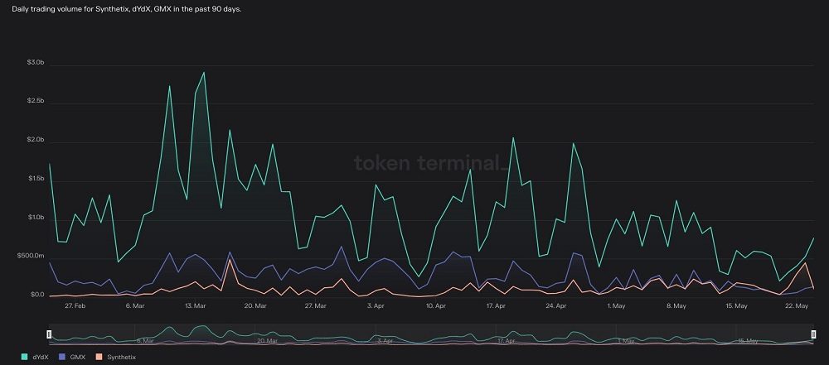Click the left range selector handle

(49, 334)
